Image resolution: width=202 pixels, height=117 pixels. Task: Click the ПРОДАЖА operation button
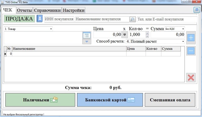19,19
